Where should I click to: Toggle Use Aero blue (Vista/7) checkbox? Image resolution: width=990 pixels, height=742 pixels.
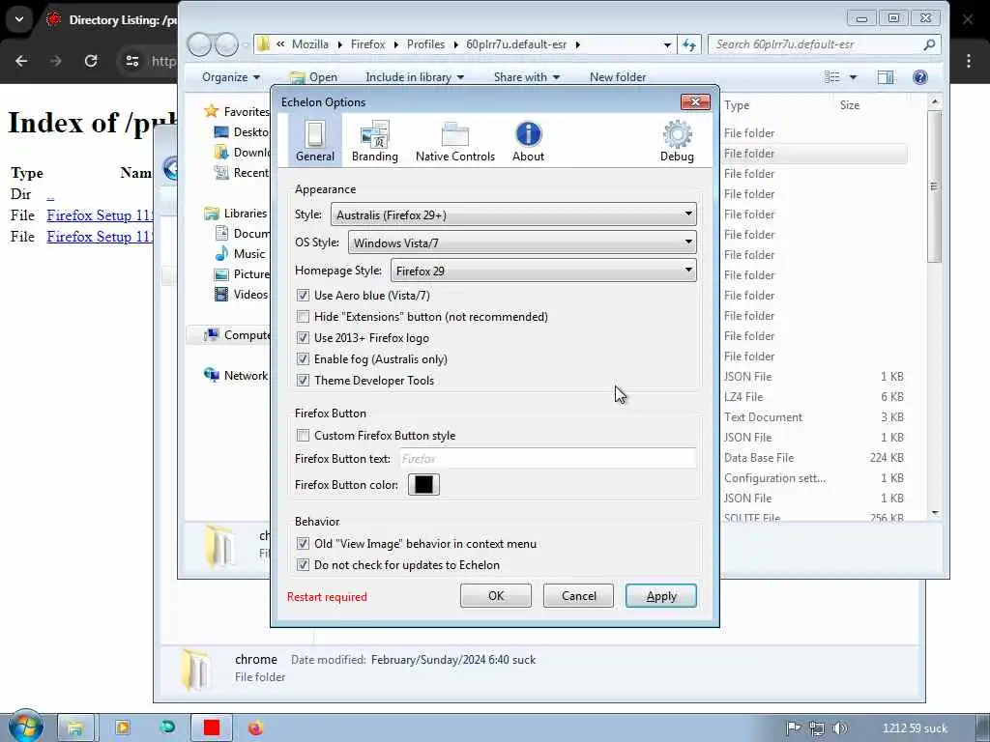pyautogui.click(x=303, y=296)
